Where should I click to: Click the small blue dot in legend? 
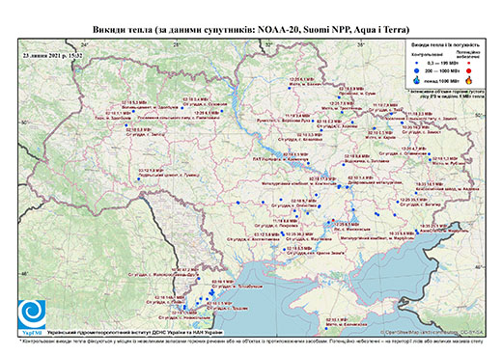[x=417, y=63]
